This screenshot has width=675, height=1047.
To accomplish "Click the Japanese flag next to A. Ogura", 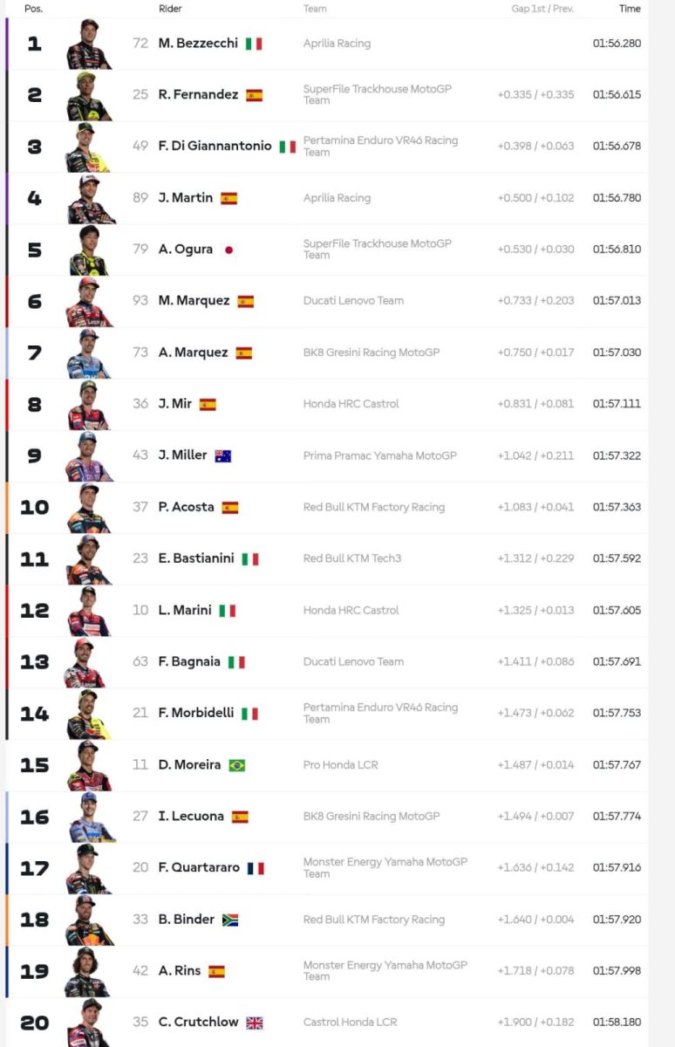I will tap(228, 250).
